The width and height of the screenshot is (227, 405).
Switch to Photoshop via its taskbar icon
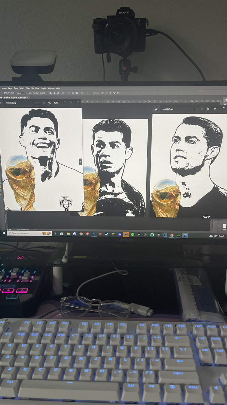click(x=93, y=234)
